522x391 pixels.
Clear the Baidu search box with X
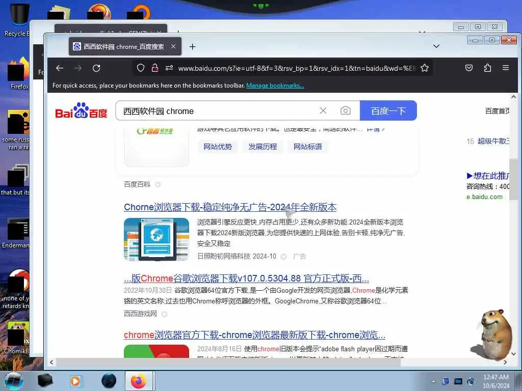pos(323,110)
